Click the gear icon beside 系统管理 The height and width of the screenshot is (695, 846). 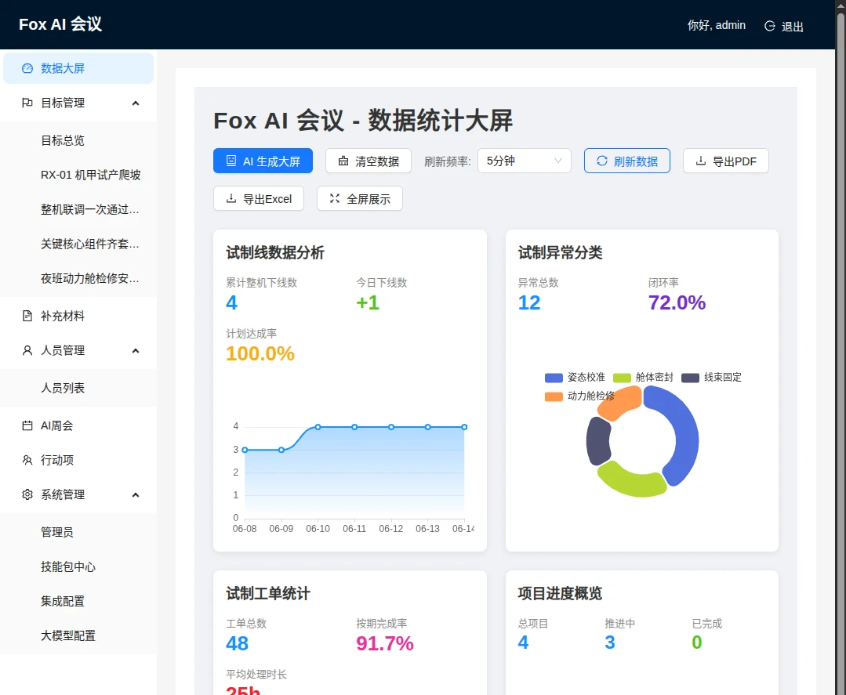tap(27, 495)
